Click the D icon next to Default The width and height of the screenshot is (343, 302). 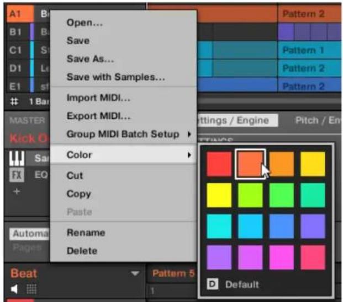[x=212, y=284]
